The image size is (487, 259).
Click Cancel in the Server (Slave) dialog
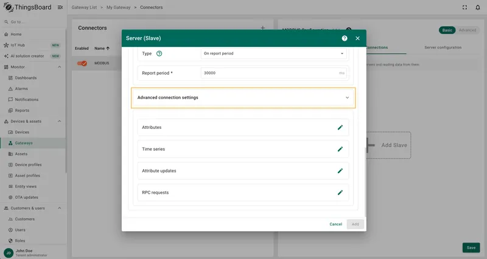coord(335,224)
